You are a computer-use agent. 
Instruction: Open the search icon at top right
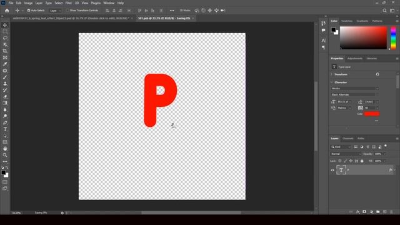point(384,11)
